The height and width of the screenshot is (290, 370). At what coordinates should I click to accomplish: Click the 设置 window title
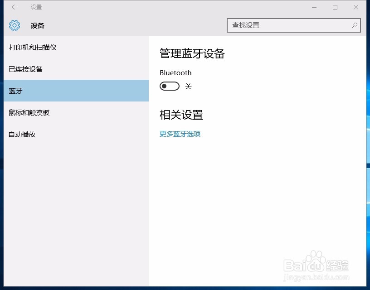click(x=36, y=7)
